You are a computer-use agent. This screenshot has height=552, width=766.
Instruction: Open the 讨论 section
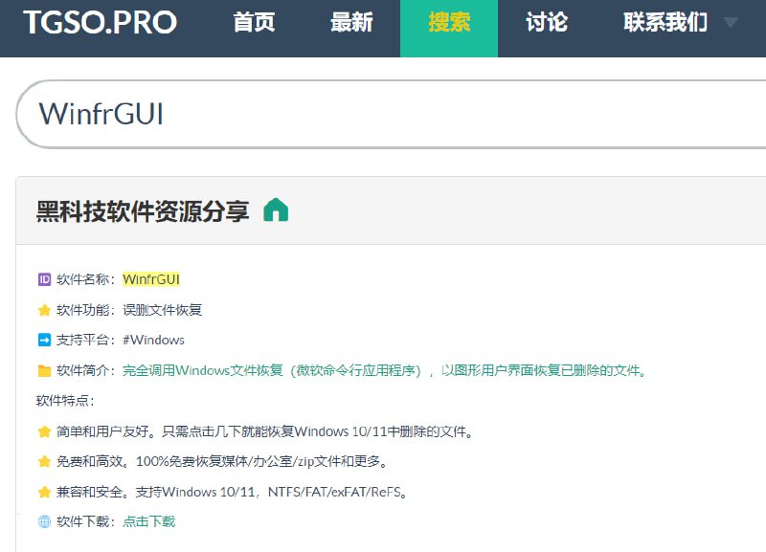point(544,22)
